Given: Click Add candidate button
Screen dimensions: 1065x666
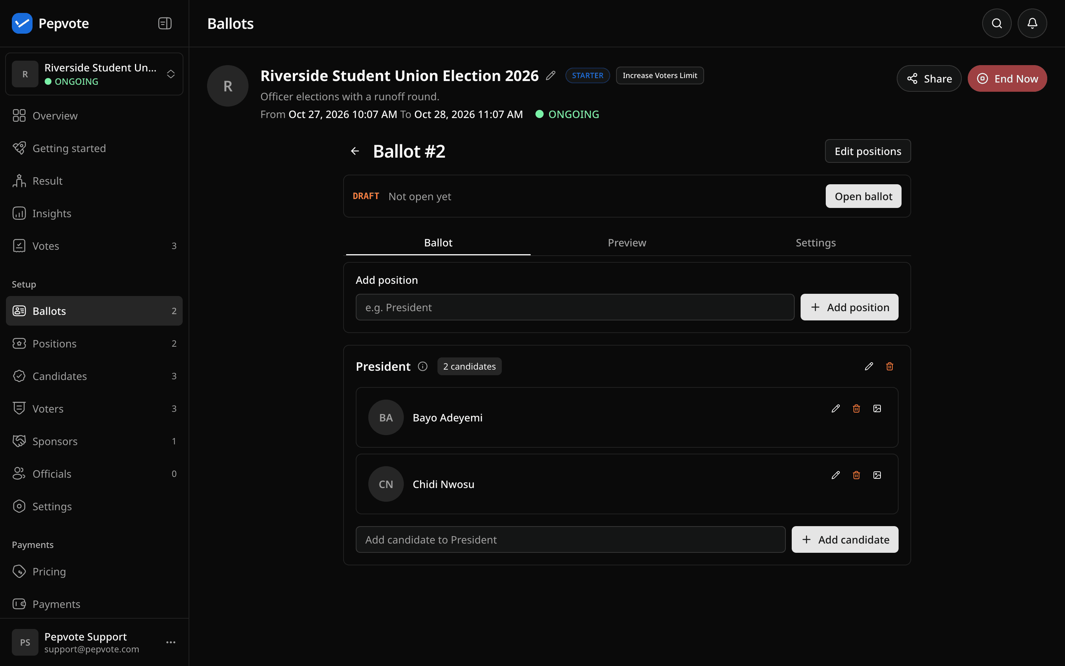Looking at the screenshot, I should tap(845, 539).
